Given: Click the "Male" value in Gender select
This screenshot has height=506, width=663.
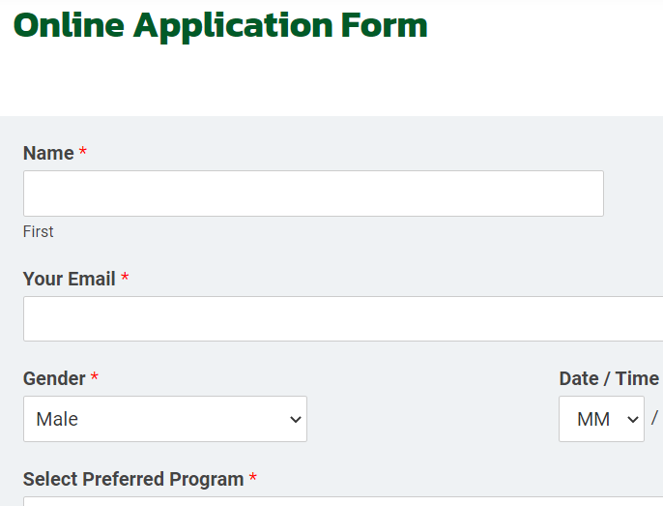Looking at the screenshot, I should [x=57, y=419].
